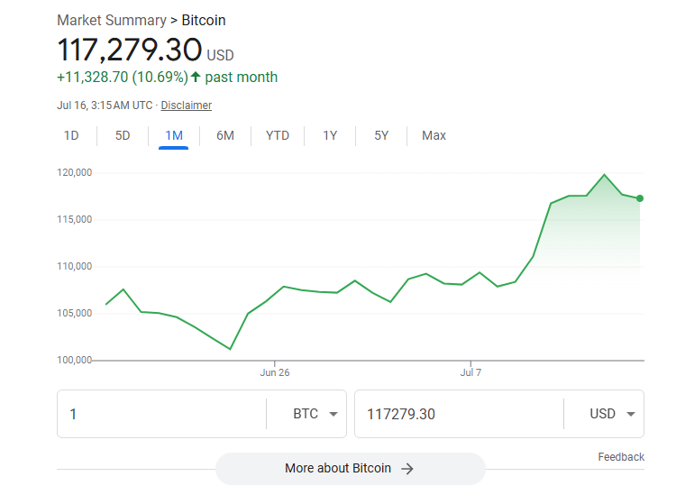The image size is (676, 495).
Task: Click the 110,000 y-axis label
Action: [x=75, y=267]
